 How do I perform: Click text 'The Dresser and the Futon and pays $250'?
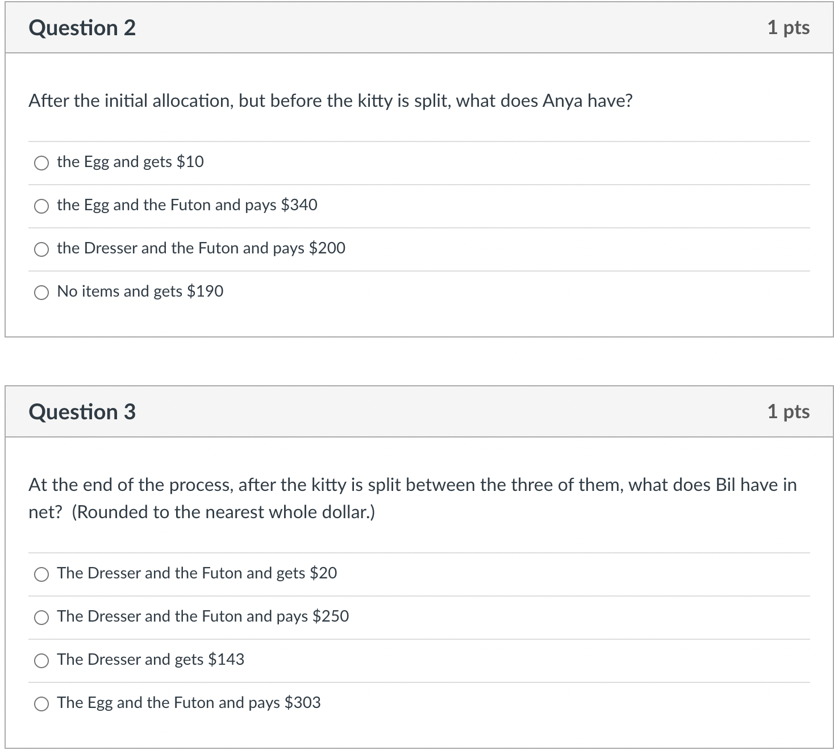tap(203, 616)
